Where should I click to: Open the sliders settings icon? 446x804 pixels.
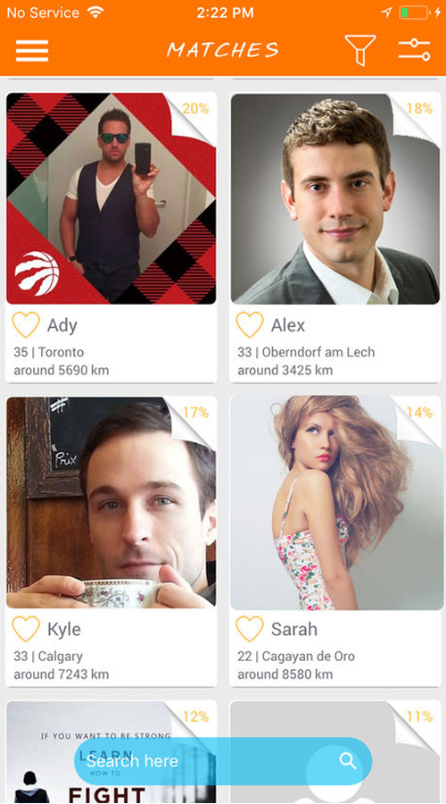[x=414, y=50]
